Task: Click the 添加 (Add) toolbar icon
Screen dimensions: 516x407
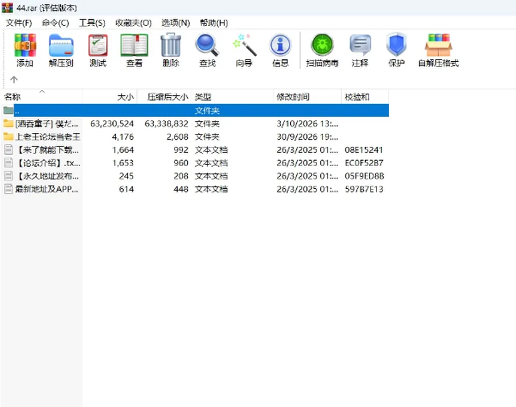Action: pyautogui.click(x=25, y=50)
